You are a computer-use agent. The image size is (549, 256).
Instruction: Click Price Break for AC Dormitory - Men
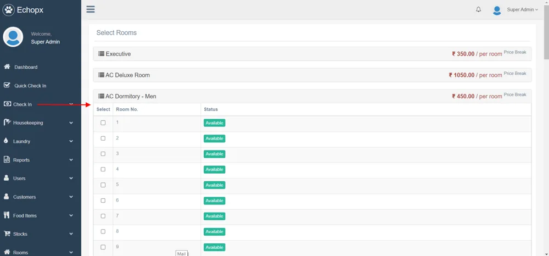(x=515, y=94)
